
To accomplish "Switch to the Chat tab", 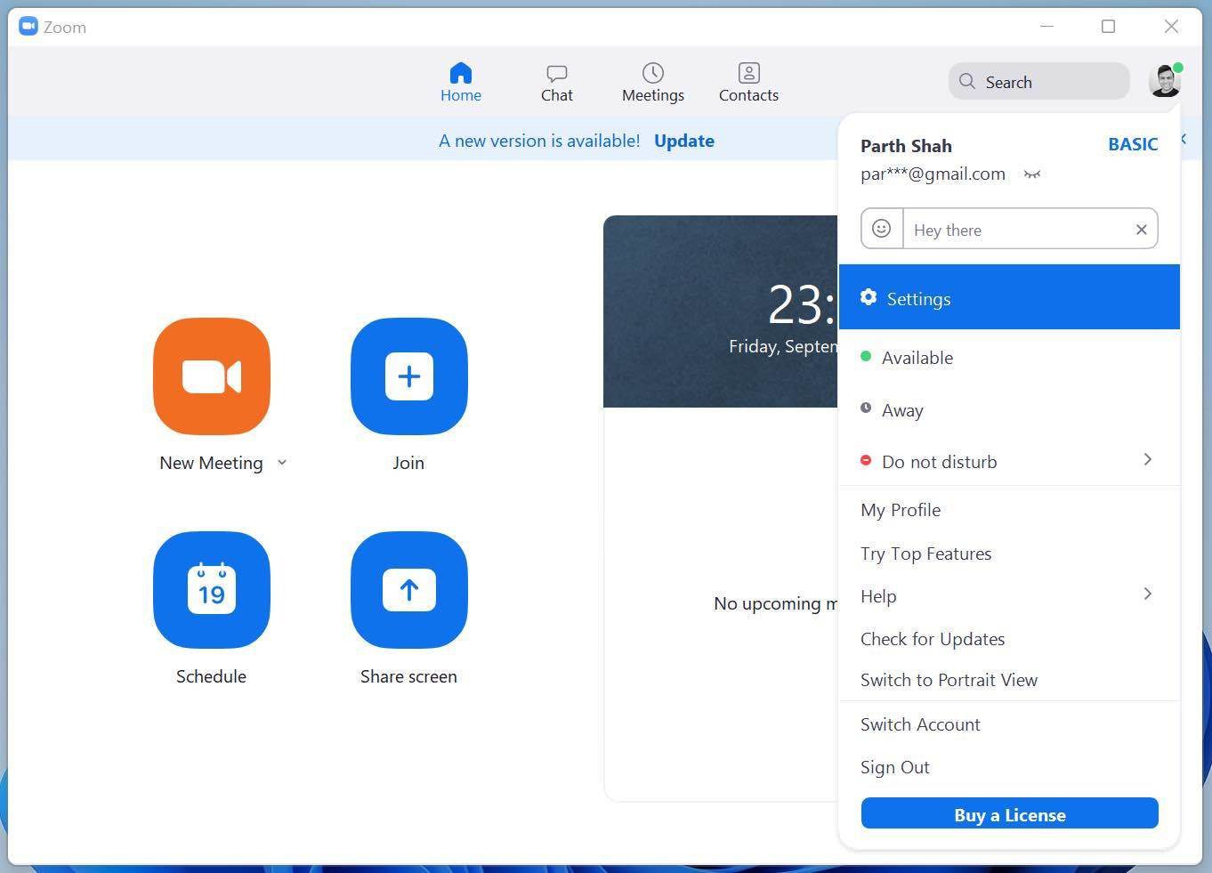I will (557, 83).
